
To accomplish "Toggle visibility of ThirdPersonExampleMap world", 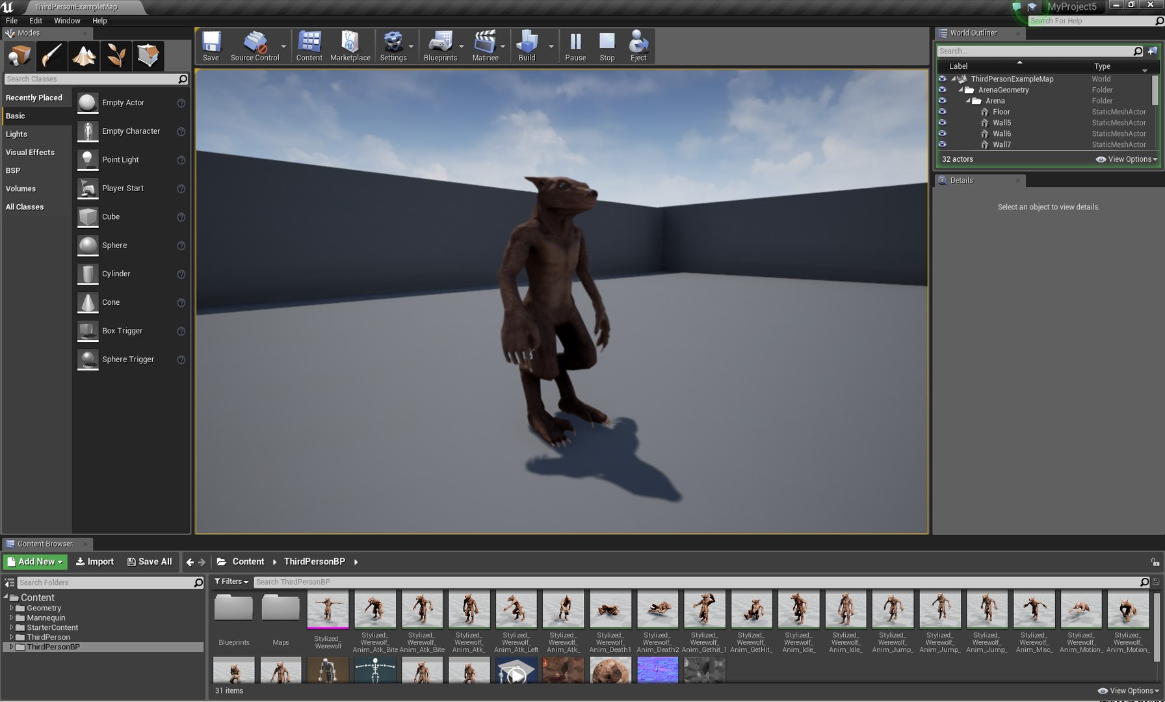I will (942, 79).
